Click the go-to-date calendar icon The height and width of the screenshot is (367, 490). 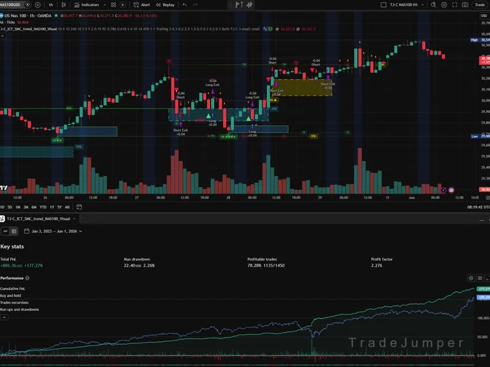point(79,207)
